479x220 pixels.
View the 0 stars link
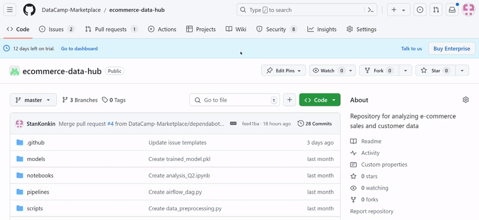click(x=364, y=176)
